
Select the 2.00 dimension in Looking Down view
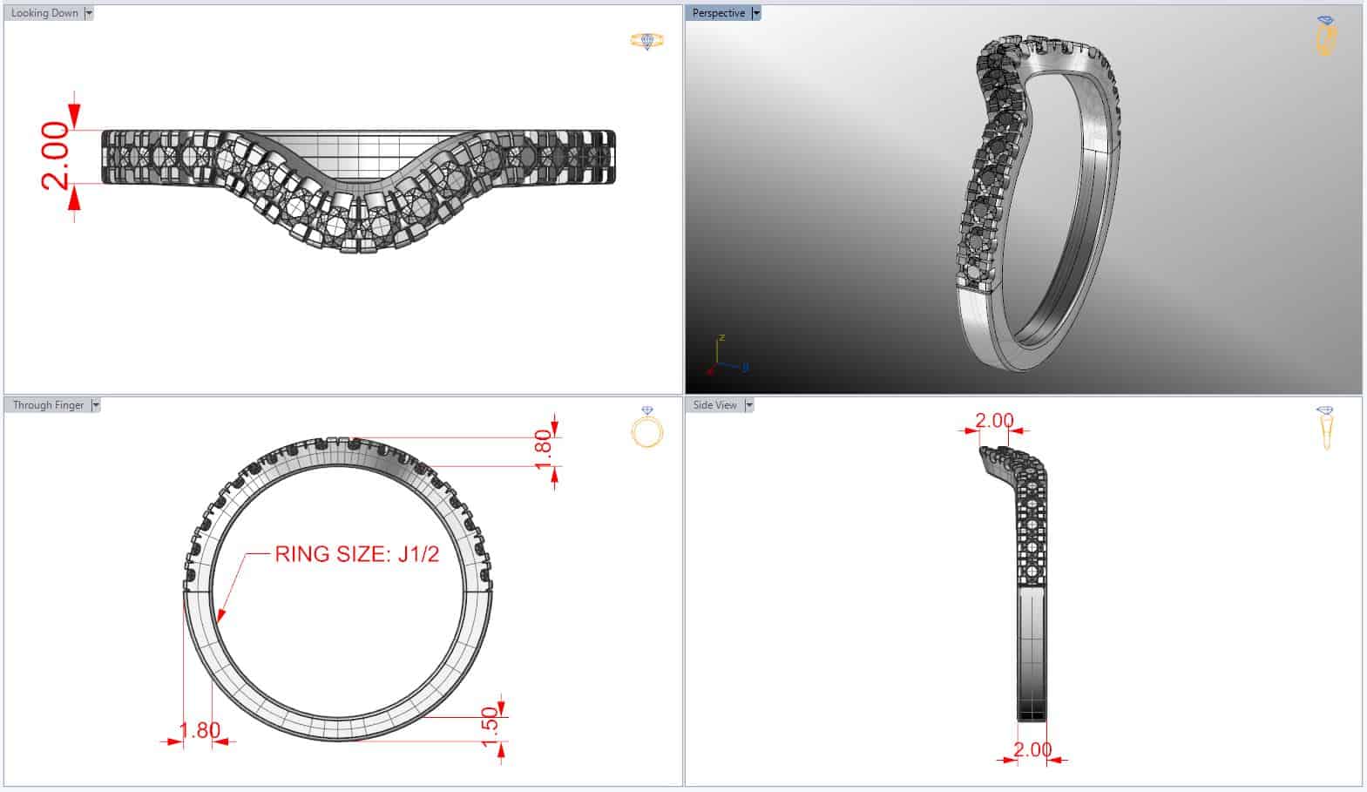tap(54, 155)
